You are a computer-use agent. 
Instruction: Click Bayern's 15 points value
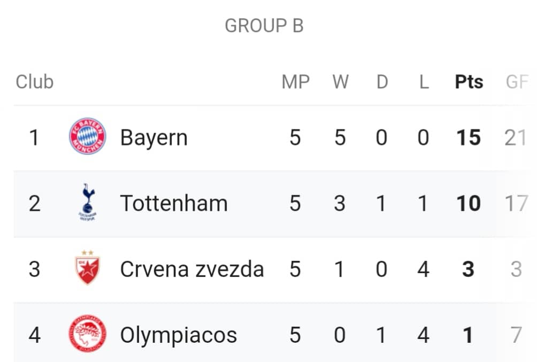[x=469, y=137]
